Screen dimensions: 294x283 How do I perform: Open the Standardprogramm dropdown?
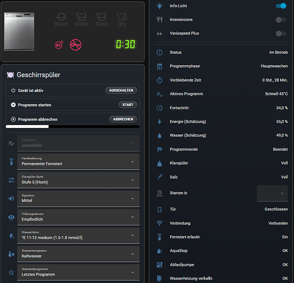[x=78, y=272]
